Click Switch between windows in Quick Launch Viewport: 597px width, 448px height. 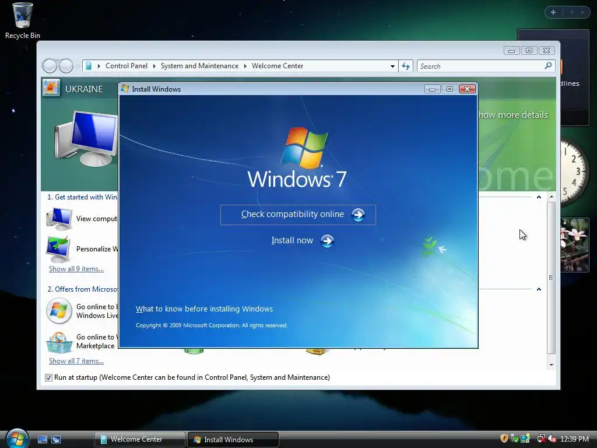[56, 439]
